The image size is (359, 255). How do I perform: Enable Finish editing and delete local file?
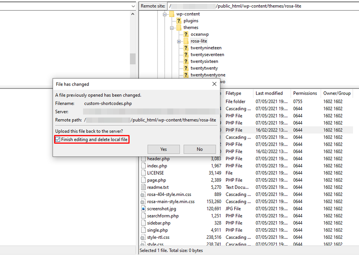[x=58, y=139]
